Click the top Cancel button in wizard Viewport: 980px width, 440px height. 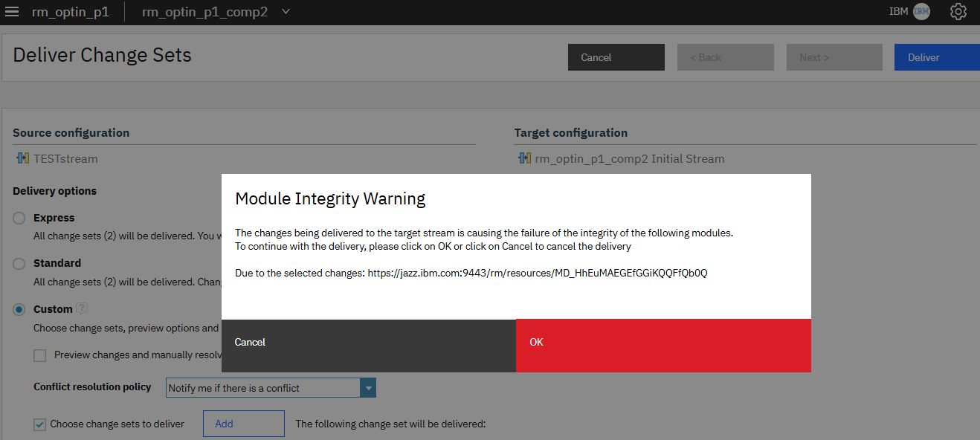click(616, 57)
